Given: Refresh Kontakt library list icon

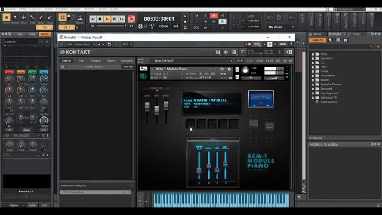Looking at the screenshot, I should (x=63, y=67).
